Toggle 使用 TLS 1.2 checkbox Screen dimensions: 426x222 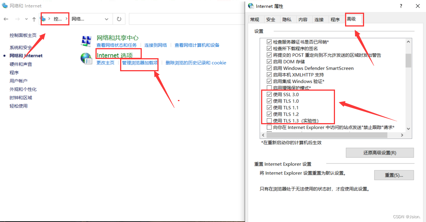[x=269, y=114]
